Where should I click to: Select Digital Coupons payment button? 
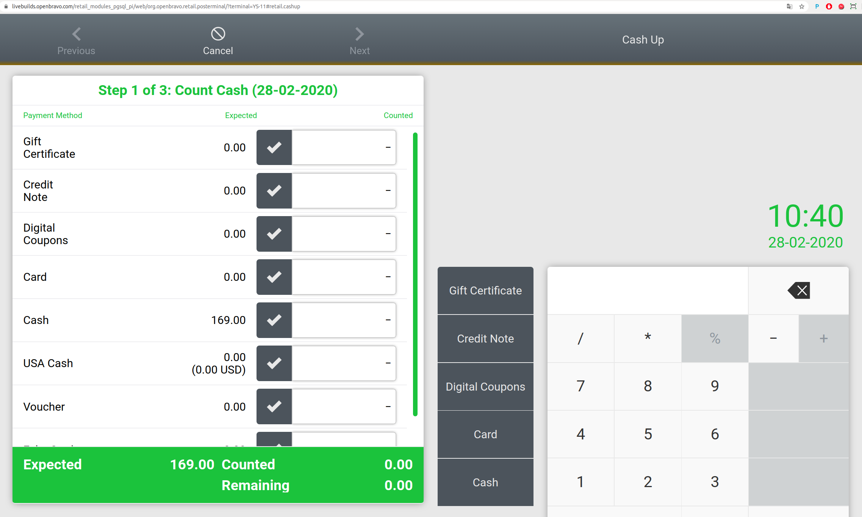tap(485, 386)
